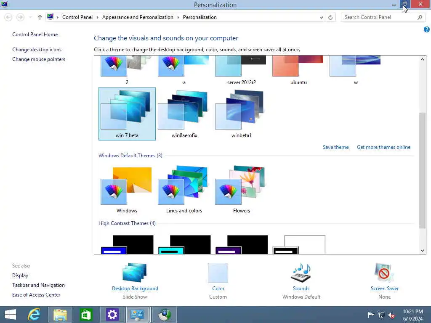431x323 pixels.
Task: Expand the arrow after Control Panel breadcrumb
Action: (97, 17)
